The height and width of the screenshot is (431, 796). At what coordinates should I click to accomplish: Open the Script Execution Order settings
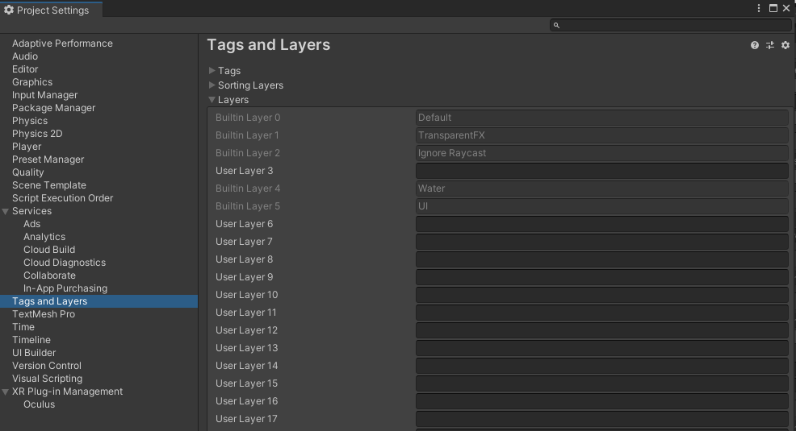[62, 198]
